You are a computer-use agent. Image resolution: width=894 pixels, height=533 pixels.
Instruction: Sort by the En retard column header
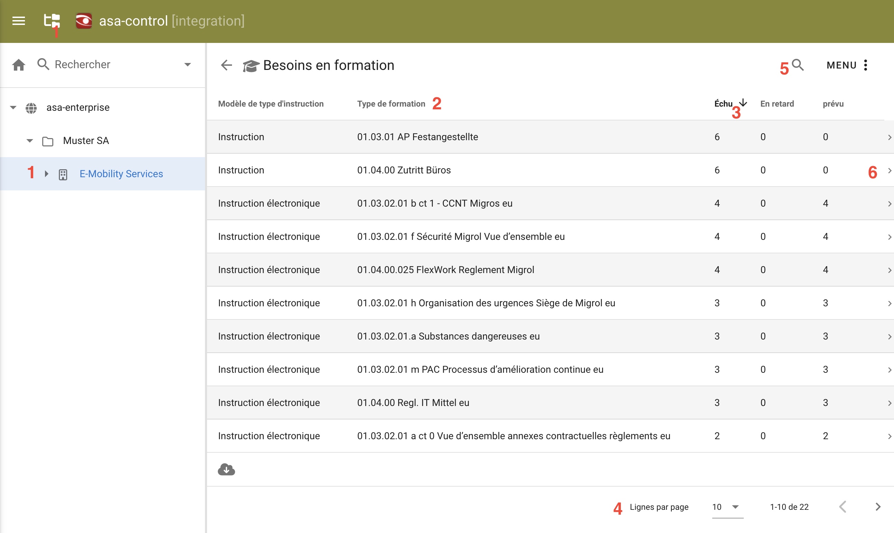pyautogui.click(x=777, y=104)
